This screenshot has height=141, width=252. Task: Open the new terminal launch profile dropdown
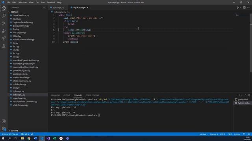(242, 95)
